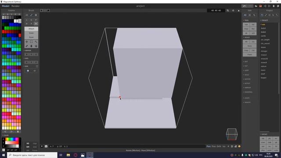Select the Move tool cross icon
Screen dimensions: 281x158
click(27, 42)
